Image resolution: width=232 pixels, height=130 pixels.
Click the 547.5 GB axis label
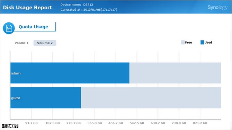(137, 123)
